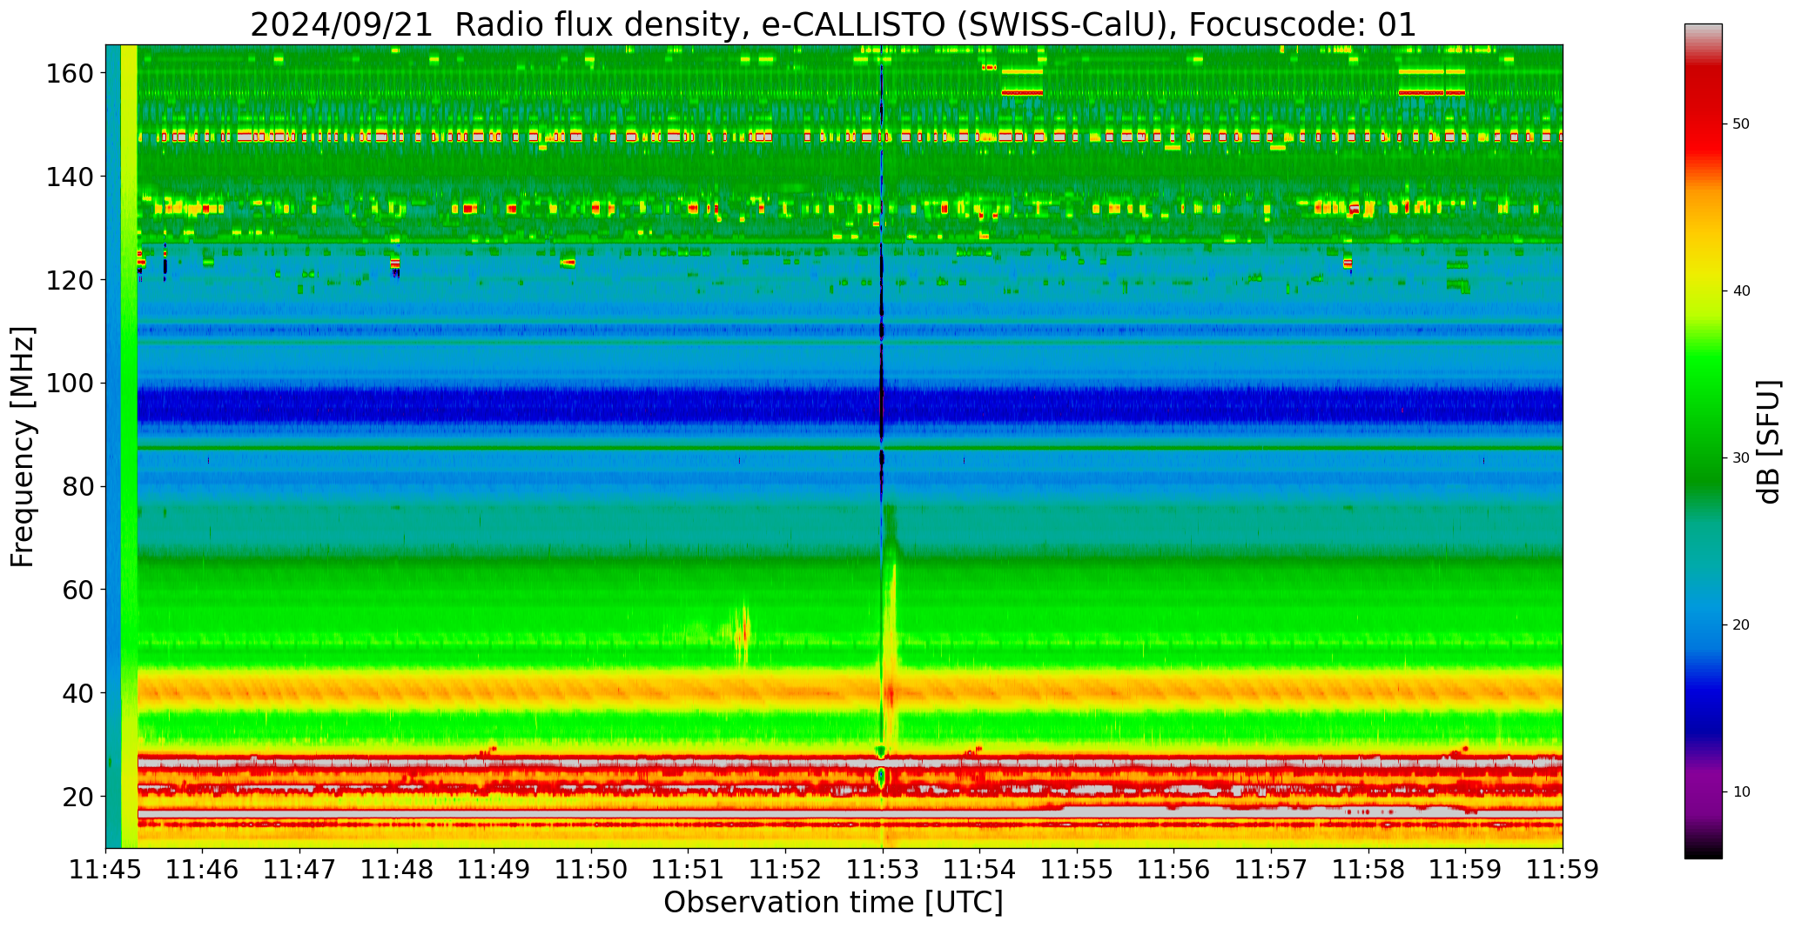Click the 40 MHz frequency tick label
1795x928 pixels.
tap(78, 692)
